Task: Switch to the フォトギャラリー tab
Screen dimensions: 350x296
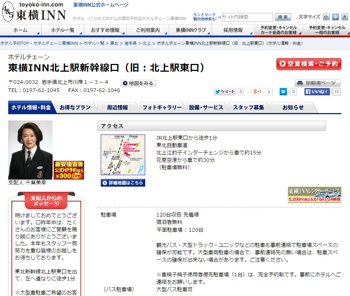Action: pos(162,108)
